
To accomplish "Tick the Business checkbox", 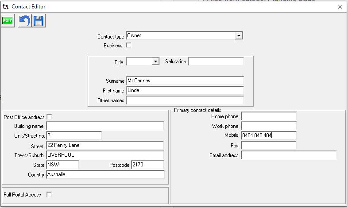I will point(128,45).
